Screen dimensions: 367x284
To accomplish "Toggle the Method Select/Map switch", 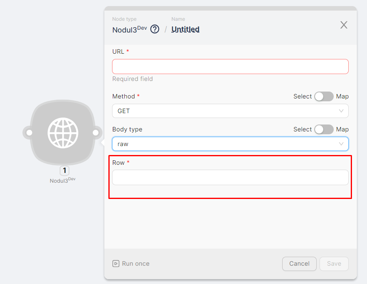I will (324, 96).
